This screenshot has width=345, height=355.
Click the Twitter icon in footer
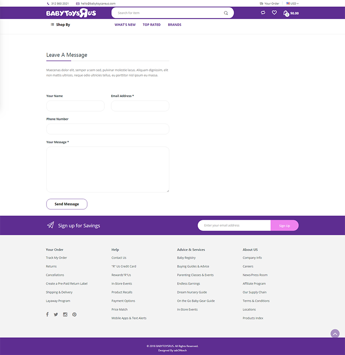(x=56, y=314)
